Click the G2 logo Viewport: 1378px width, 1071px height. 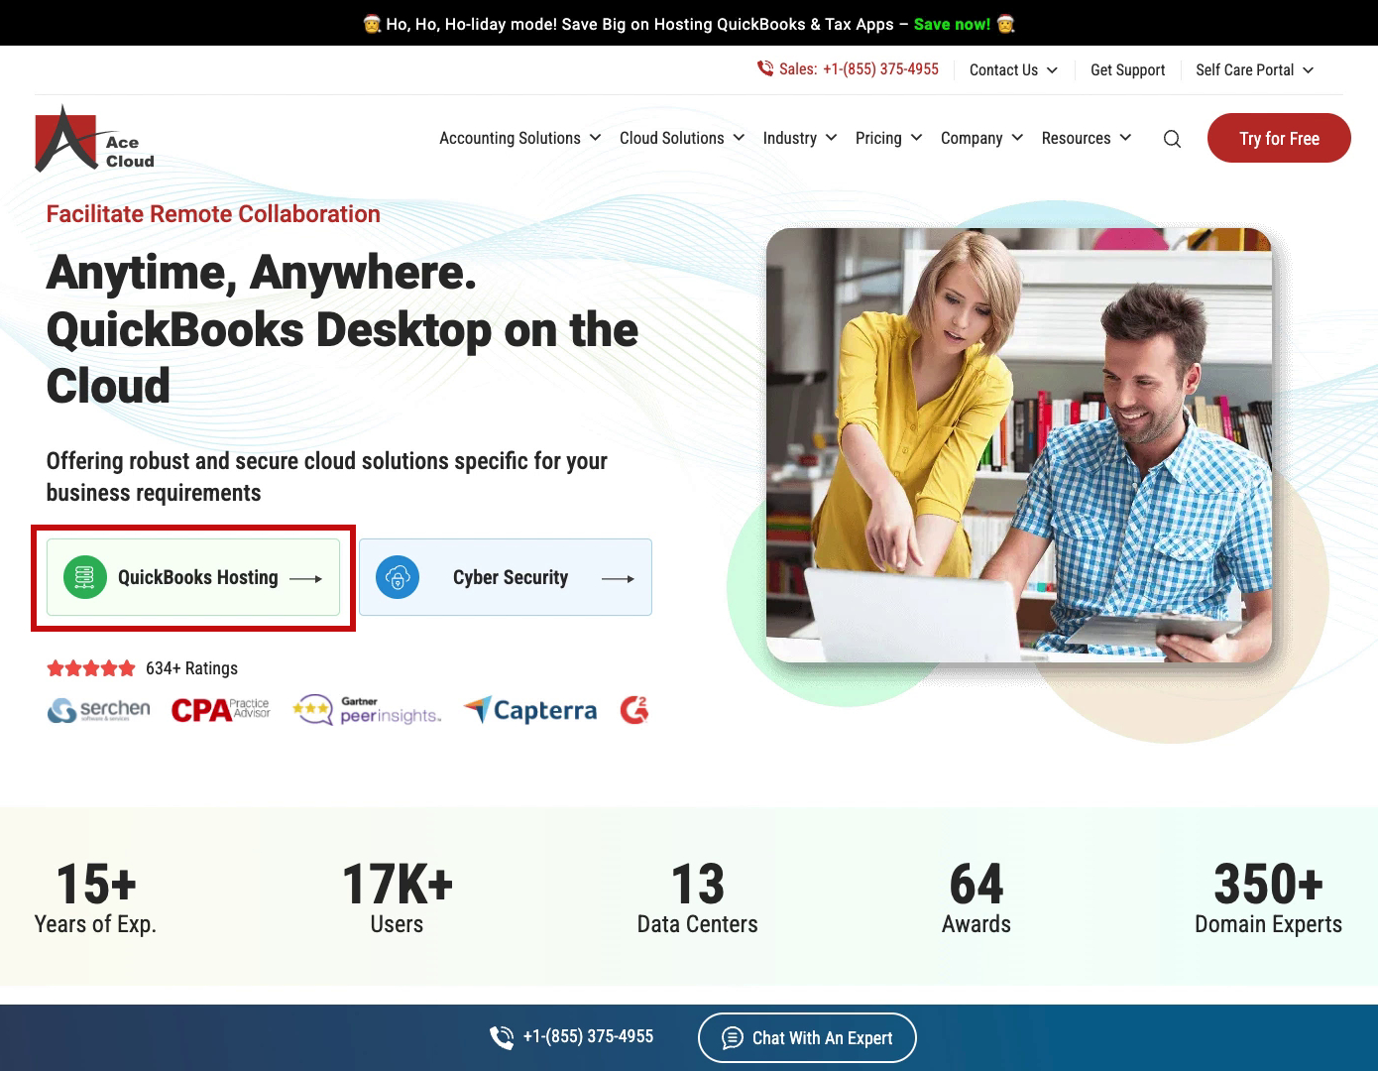634,709
